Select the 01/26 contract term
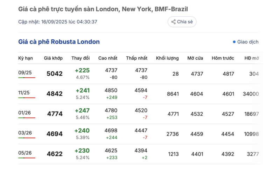280x169 pixels. click(x=25, y=113)
